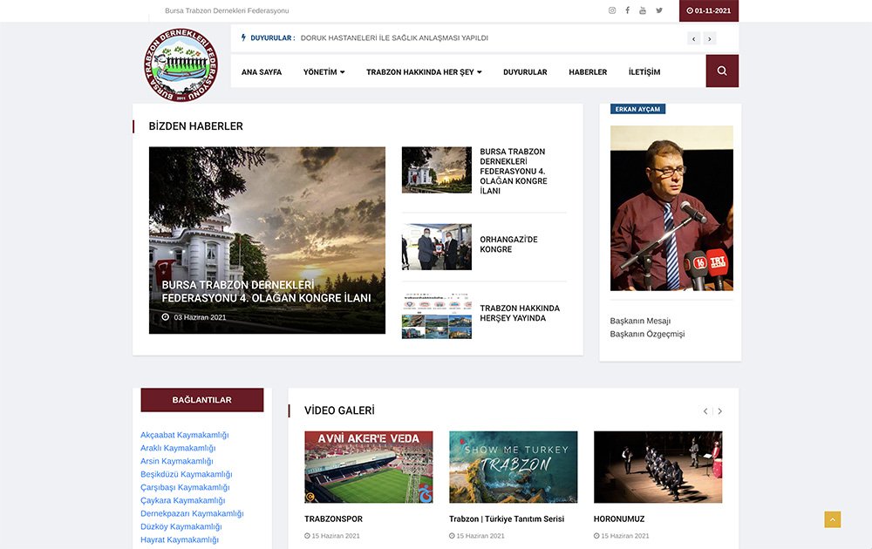Image resolution: width=872 pixels, height=549 pixels.
Task: Open announcement about Doruk Hastaneleri agreement
Action: (394, 38)
